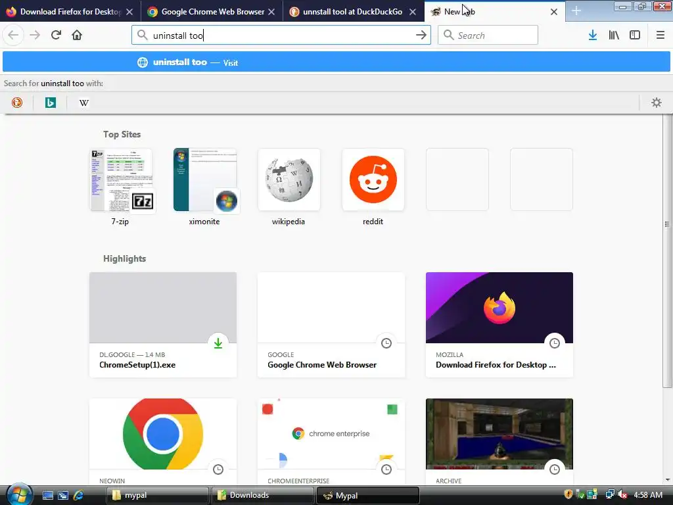This screenshot has height=505, width=673.
Task: Open the network tray icon
Action: [x=610, y=494]
